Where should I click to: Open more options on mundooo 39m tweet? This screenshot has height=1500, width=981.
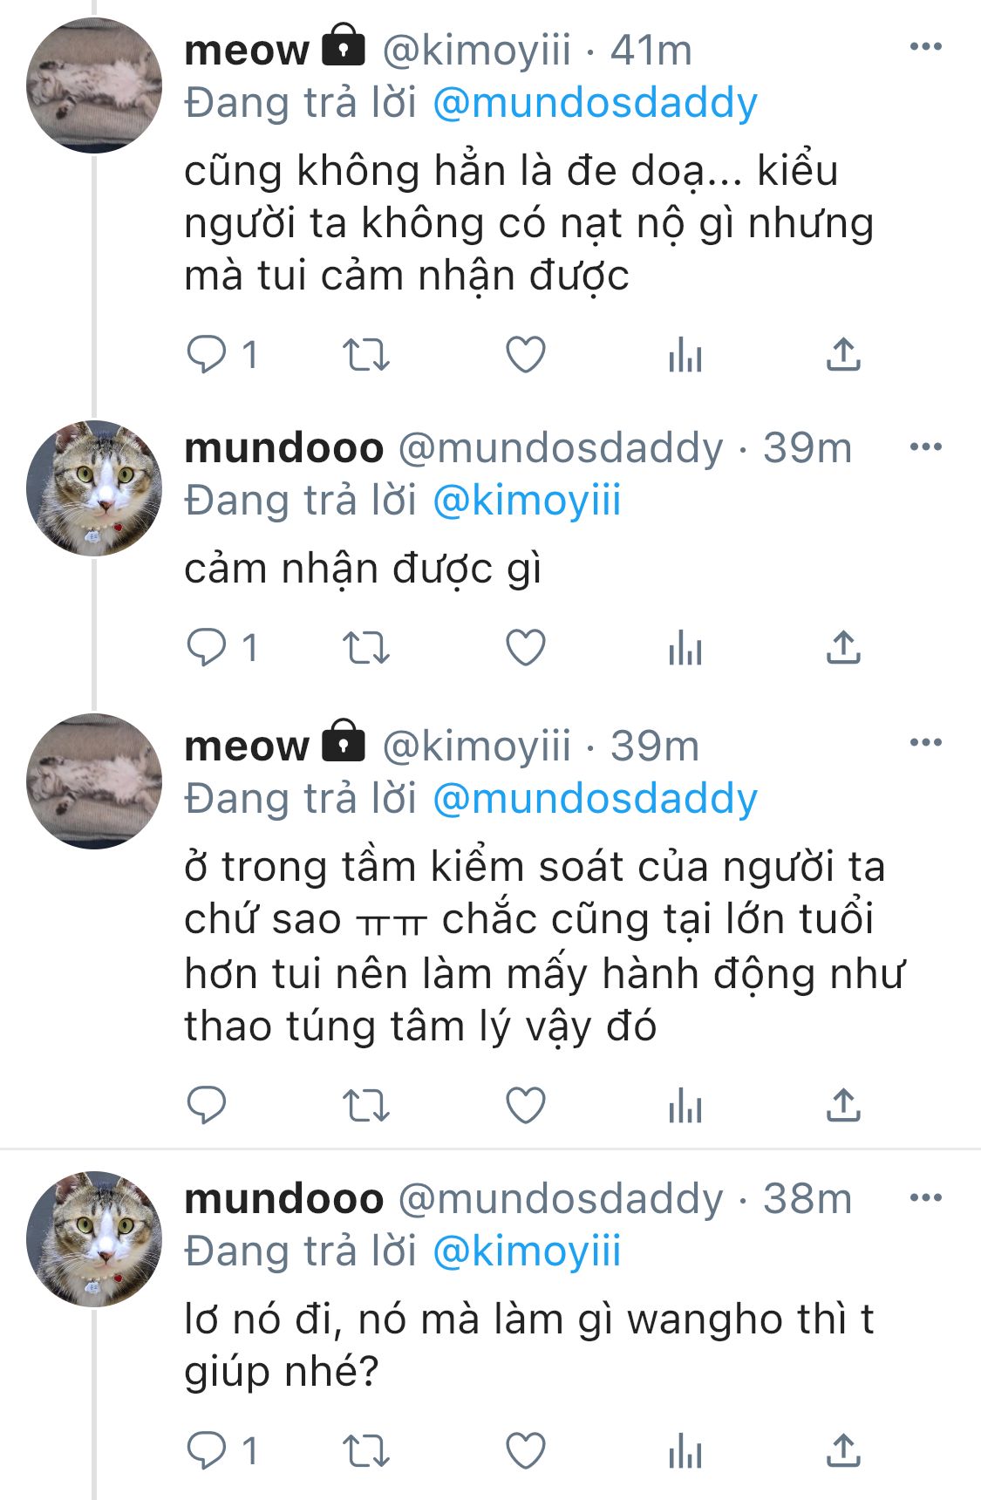click(925, 447)
